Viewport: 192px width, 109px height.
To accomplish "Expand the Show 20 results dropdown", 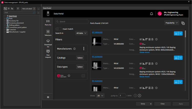I will click(100, 96).
